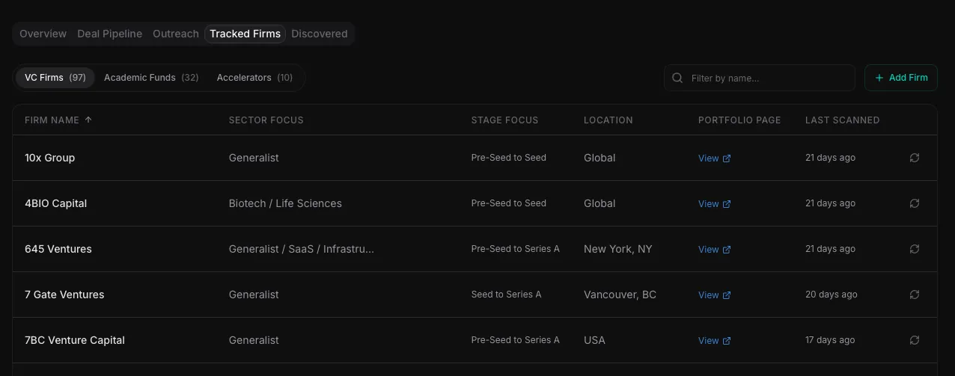
Task: Click refresh icon for 4BIO Capital
Action: (x=914, y=203)
